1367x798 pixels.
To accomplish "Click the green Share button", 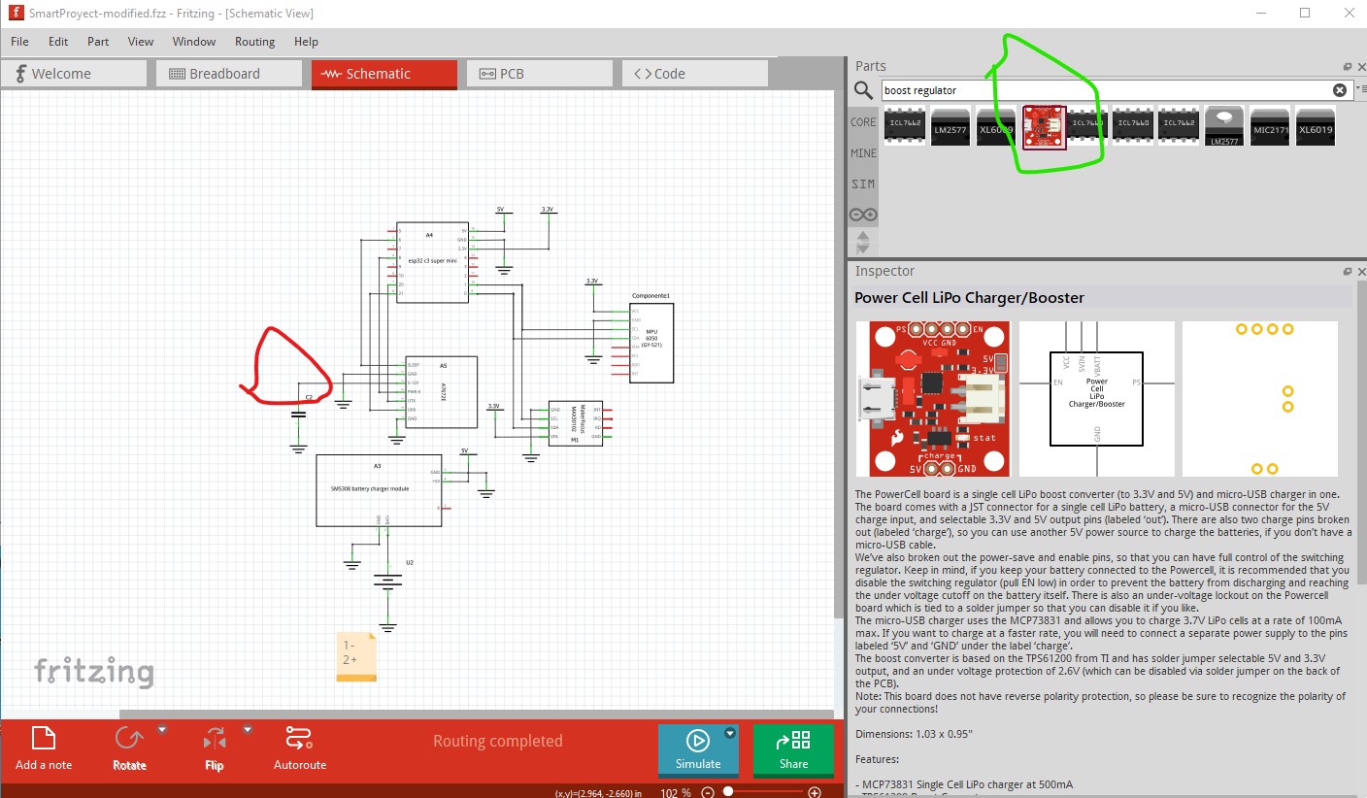I will coord(793,750).
